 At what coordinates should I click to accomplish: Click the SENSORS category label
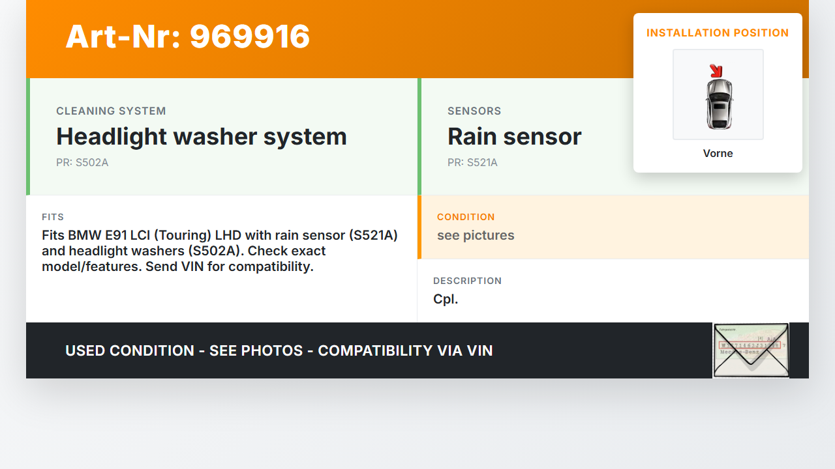tap(474, 111)
